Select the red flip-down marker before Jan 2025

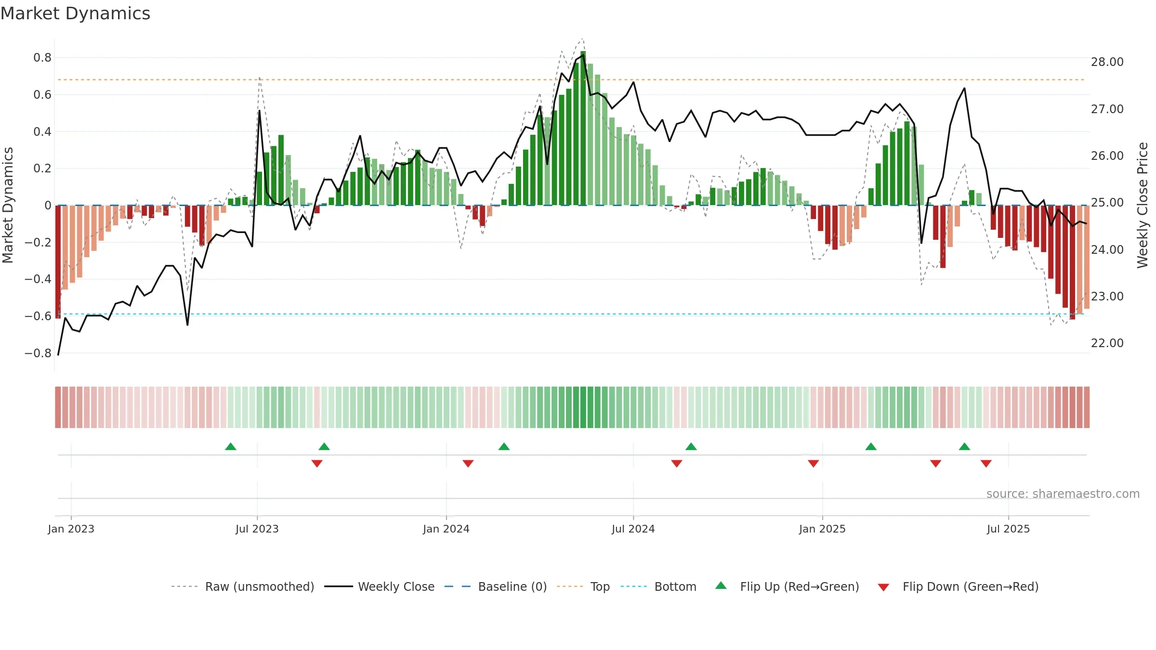coord(814,464)
